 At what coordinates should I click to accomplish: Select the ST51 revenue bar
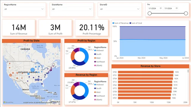[146, 75]
